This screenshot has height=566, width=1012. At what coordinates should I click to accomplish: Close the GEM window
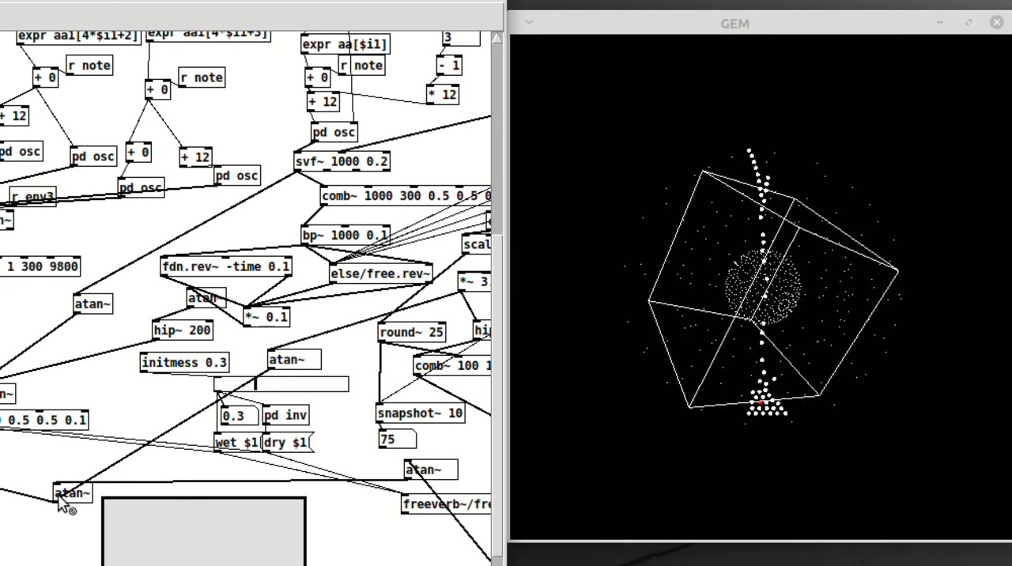point(996,22)
